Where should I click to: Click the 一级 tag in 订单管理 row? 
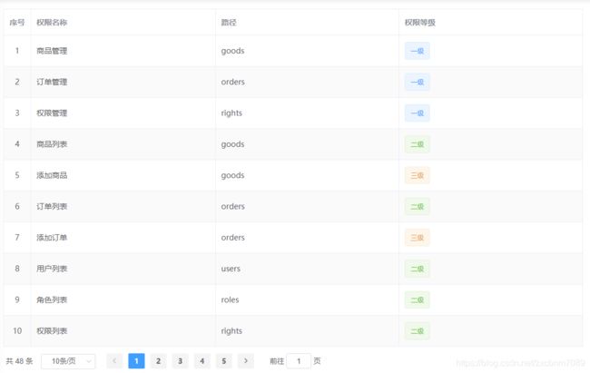418,82
